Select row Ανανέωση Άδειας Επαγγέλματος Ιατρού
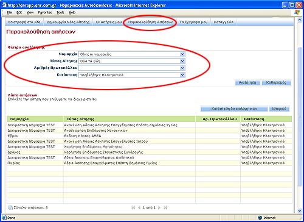This screenshot has height=222, width=304. 150,141
